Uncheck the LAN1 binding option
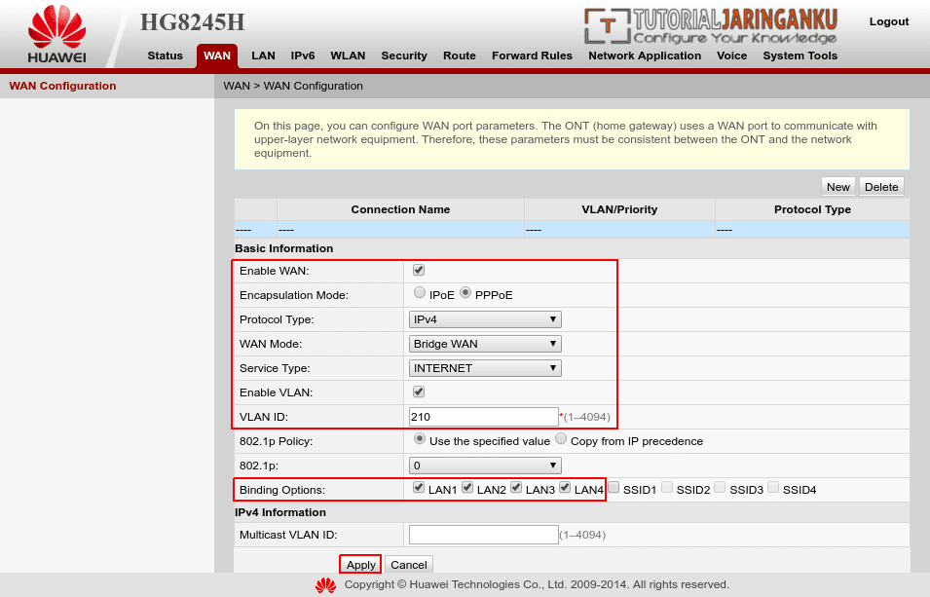The width and height of the screenshot is (930, 597). (x=418, y=488)
